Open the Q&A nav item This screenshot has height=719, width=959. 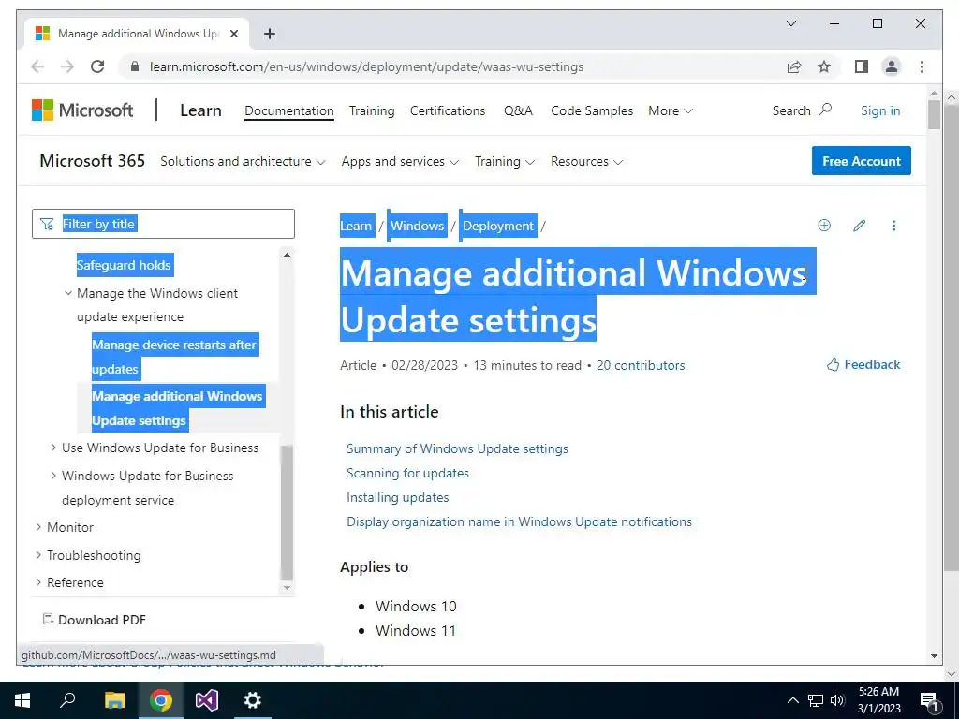(x=518, y=110)
